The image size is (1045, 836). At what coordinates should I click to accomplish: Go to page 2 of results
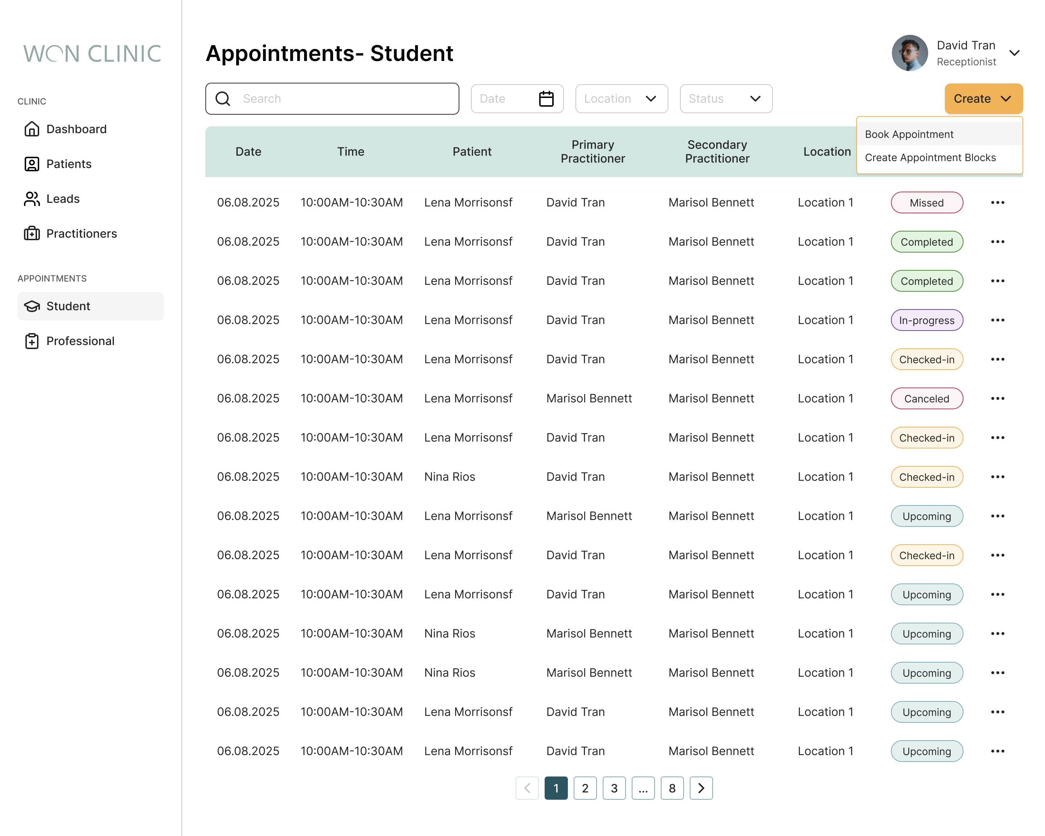click(x=585, y=788)
